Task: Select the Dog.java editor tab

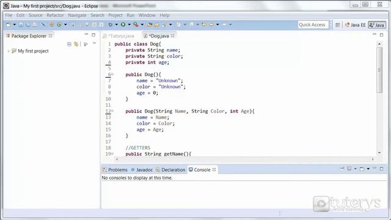Action: click(x=159, y=36)
